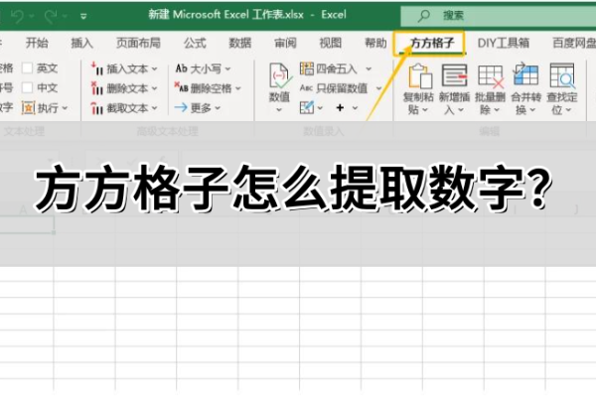Open the 方方格子 ribbon tab

coord(432,43)
